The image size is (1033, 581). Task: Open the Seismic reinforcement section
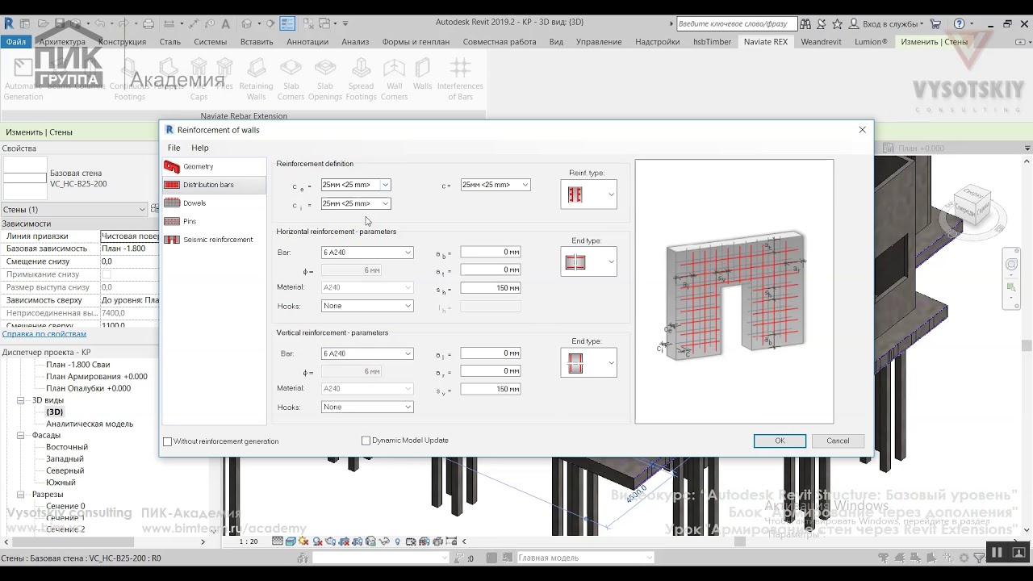pos(217,240)
